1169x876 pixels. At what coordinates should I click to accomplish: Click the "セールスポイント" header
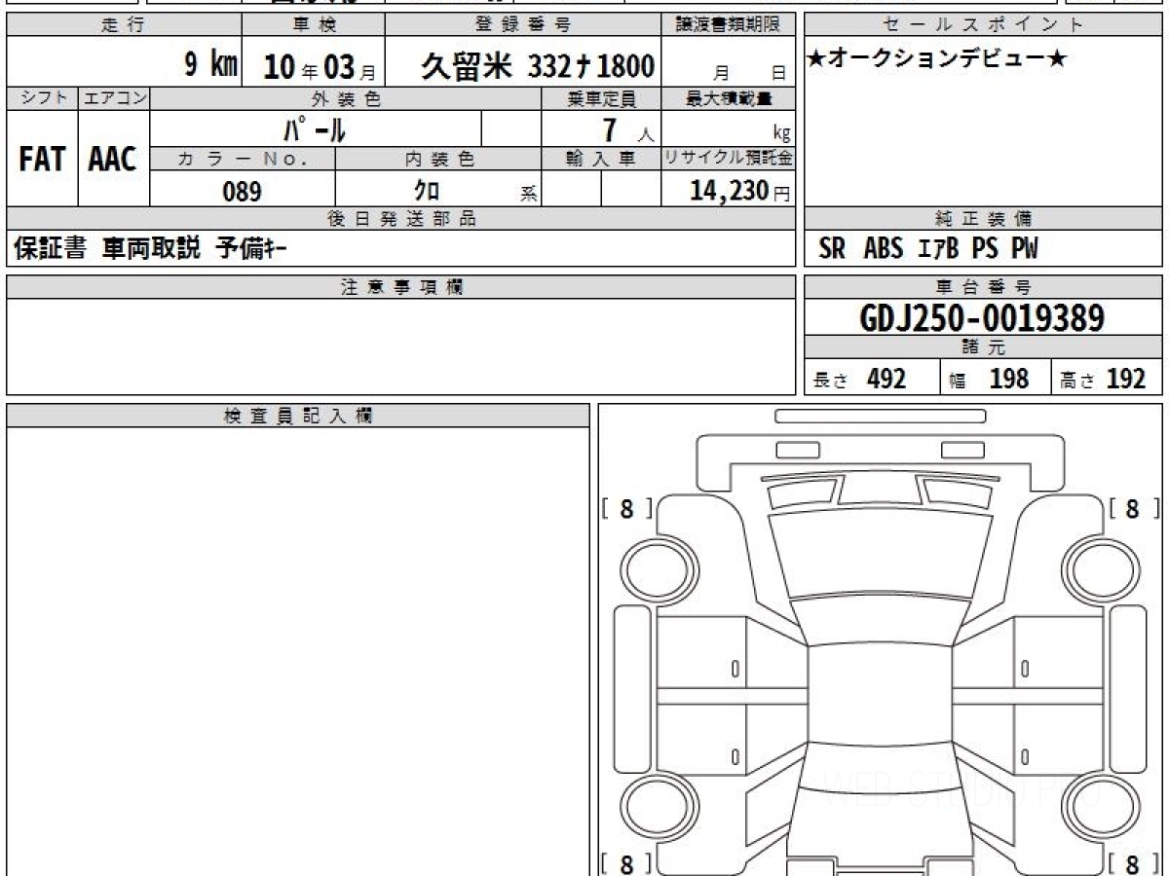(983, 25)
